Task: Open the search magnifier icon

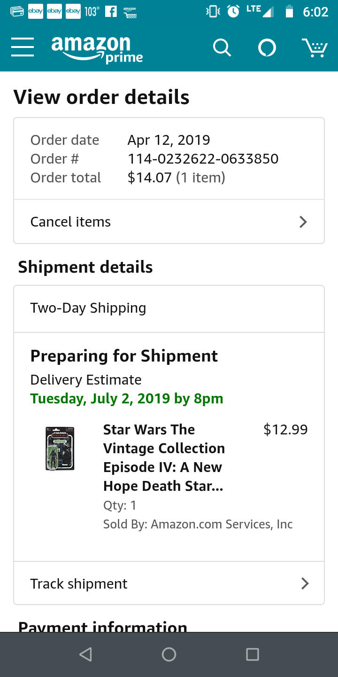Action: pyautogui.click(x=222, y=48)
